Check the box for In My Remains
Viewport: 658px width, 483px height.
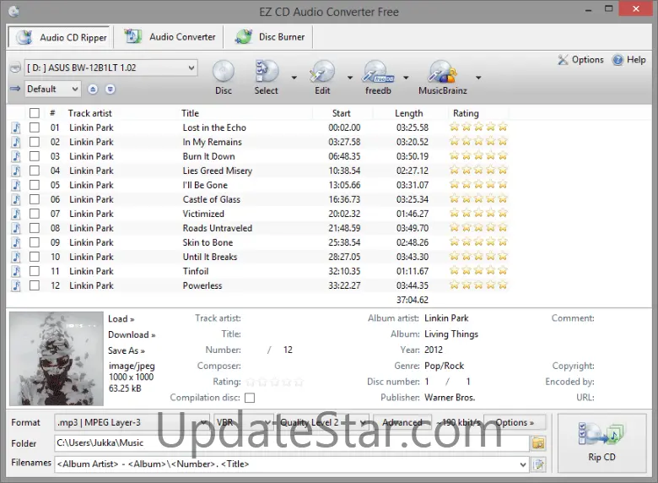pos(35,142)
